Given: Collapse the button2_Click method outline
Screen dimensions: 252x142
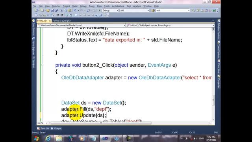Looking at the screenshot, I should 42,65.
